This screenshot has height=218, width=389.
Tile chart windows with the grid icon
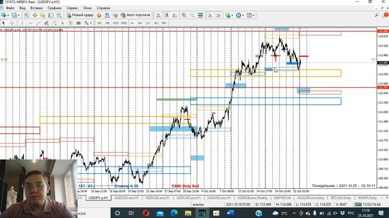(x=200, y=15)
